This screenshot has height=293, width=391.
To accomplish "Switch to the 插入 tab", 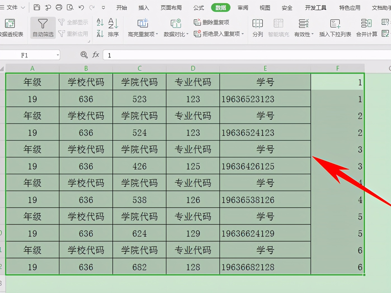I will [x=144, y=8].
